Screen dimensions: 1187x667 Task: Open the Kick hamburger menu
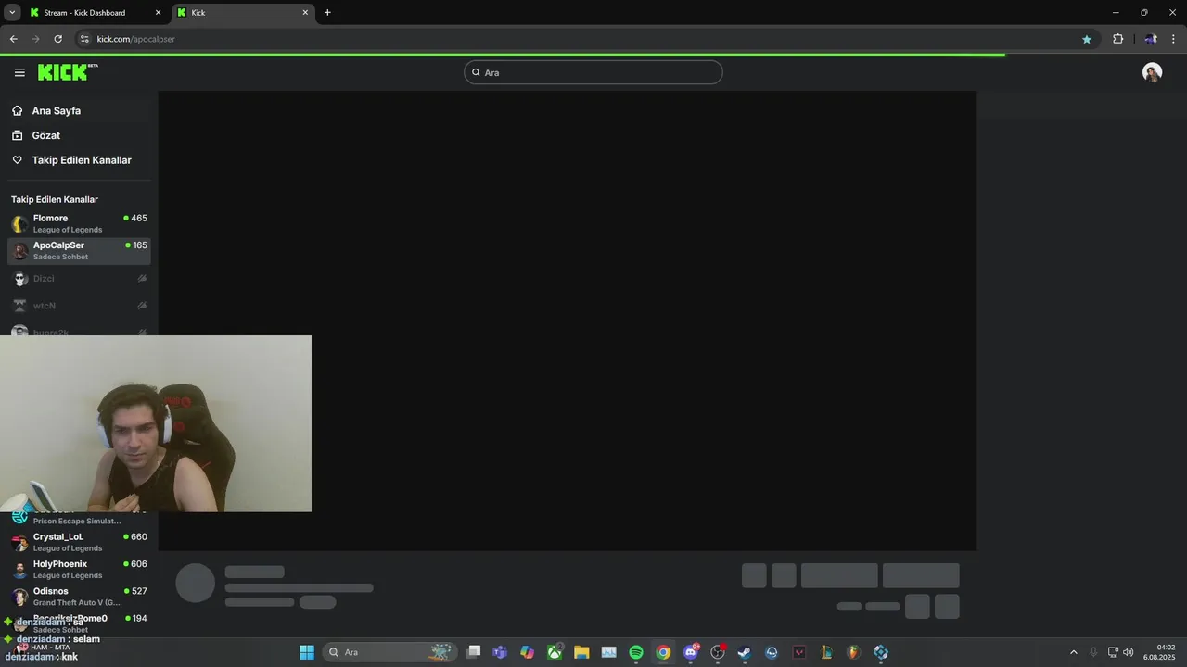[x=19, y=72]
